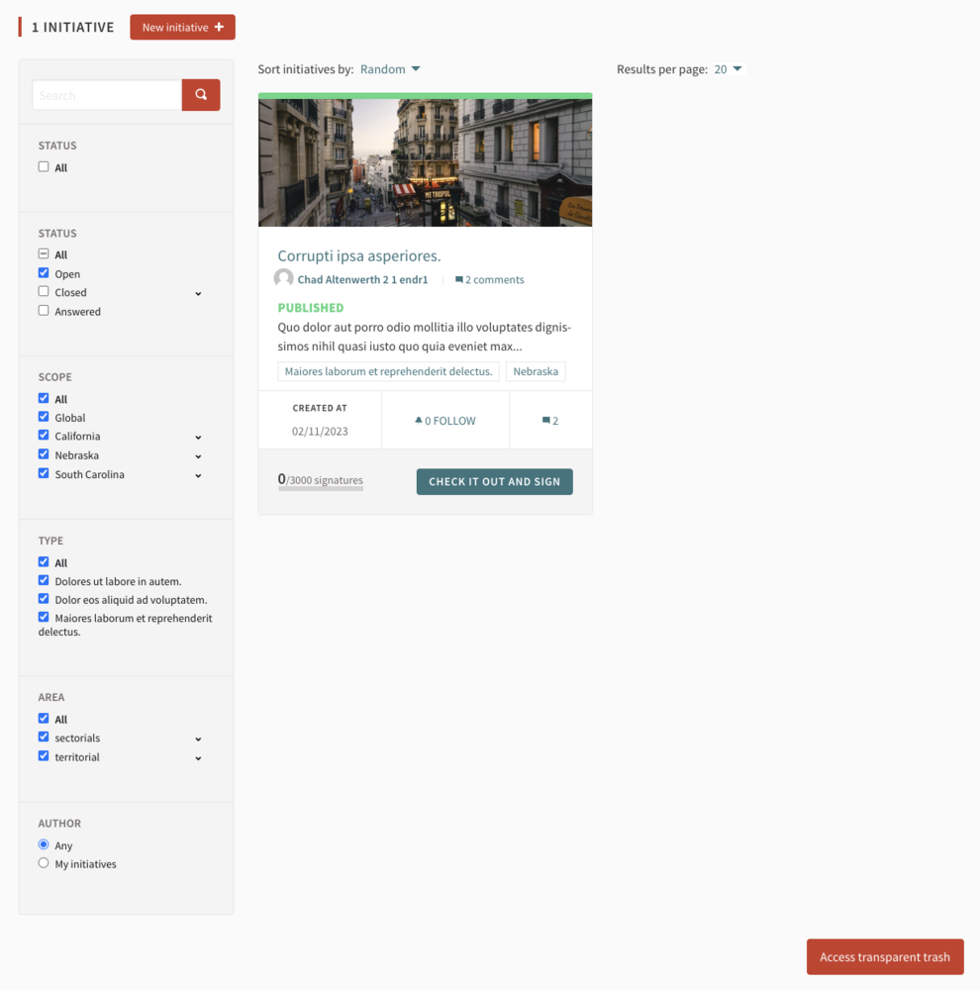980x990 pixels.
Task: Enable the Answered status filter
Action: (x=44, y=311)
